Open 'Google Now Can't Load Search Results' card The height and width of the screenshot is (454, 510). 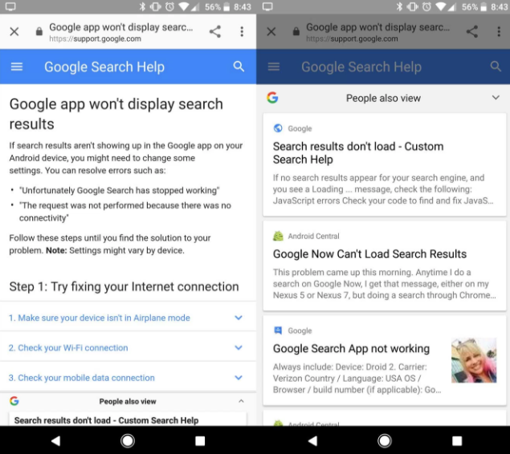385,266
